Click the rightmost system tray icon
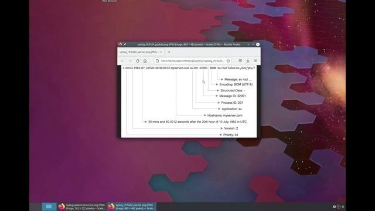375x211 pixels. (343, 207)
